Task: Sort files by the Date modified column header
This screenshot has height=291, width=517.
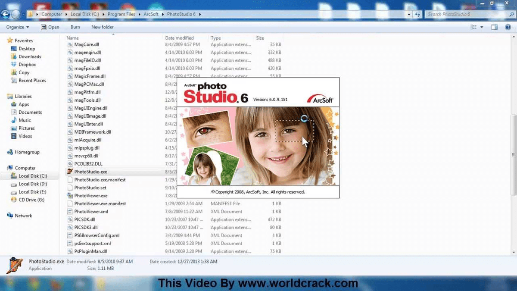Action: click(179, 38)
